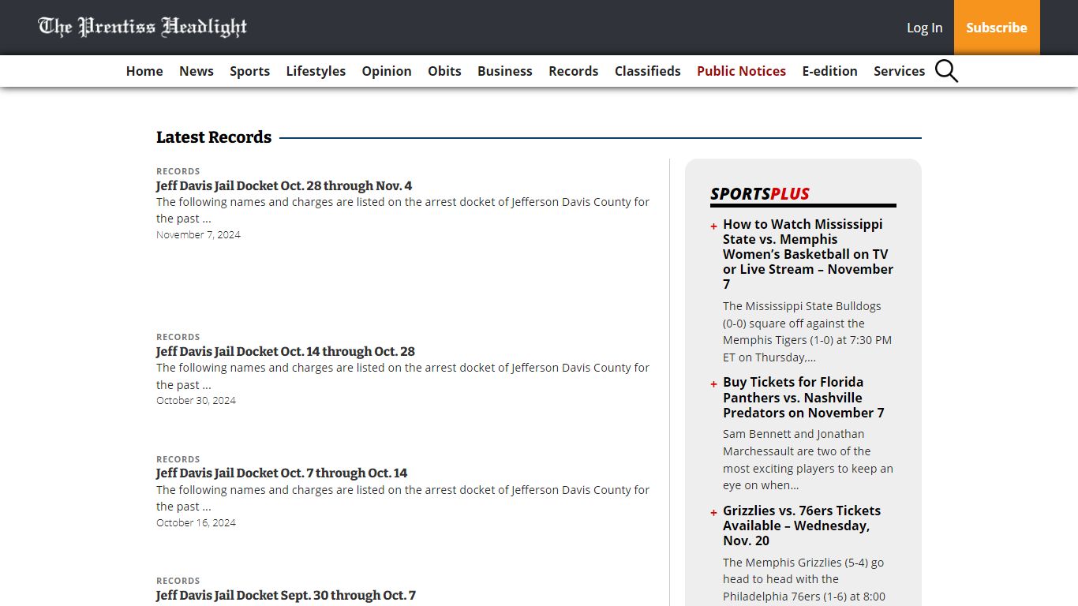Open the SportsPlus section logo
The width and height of the screenshot is (1078, 606).
click(760, 193)
